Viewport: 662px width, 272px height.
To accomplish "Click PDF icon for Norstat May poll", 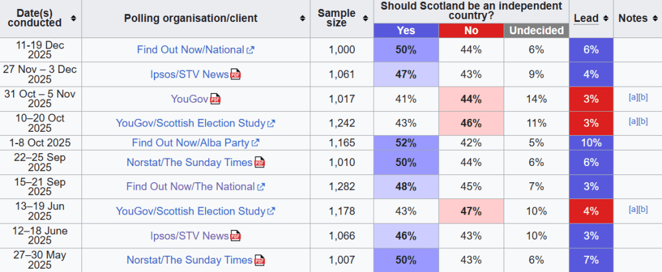I will coord(259,260).
